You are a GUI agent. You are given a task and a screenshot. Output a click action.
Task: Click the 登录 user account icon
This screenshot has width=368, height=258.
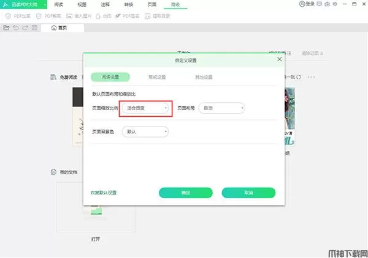(x=302, y=4)
